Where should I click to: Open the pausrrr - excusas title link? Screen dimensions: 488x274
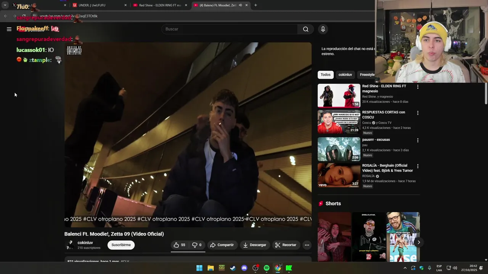coord(376,140)
